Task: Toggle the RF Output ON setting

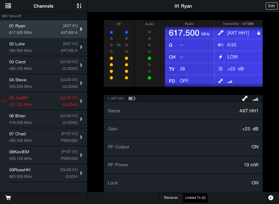Action: point(255,147)
